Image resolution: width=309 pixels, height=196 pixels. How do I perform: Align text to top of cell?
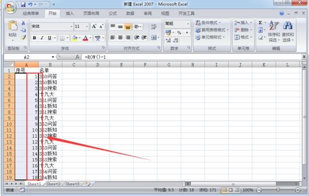pos(113,26)
